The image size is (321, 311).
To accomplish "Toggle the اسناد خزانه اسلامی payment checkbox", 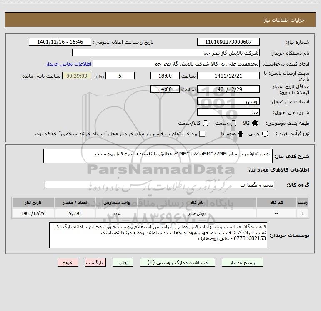I will pyautogui.click(x=202, y=134).
